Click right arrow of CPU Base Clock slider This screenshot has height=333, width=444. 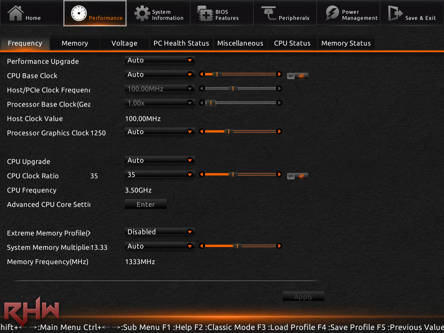[x=279, y=75]
